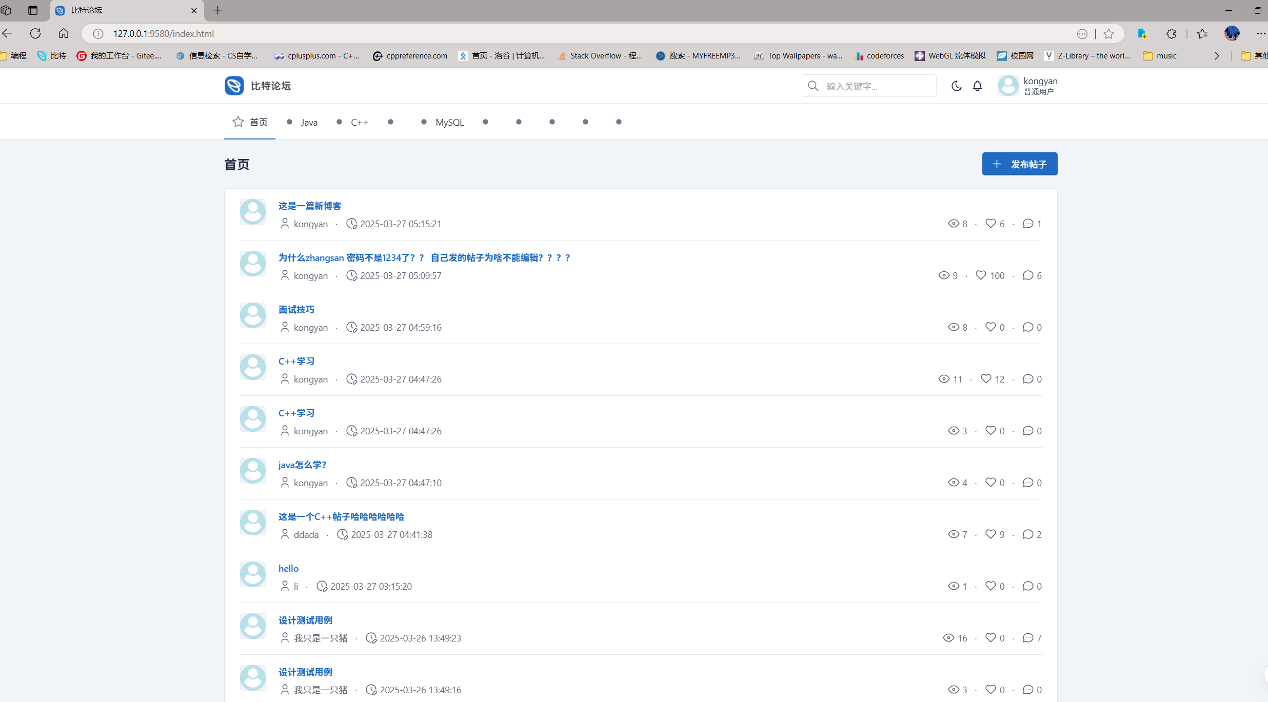This screenshot has width=1268, height=702.
Task: Click browser refresh button
Action: 35,33
